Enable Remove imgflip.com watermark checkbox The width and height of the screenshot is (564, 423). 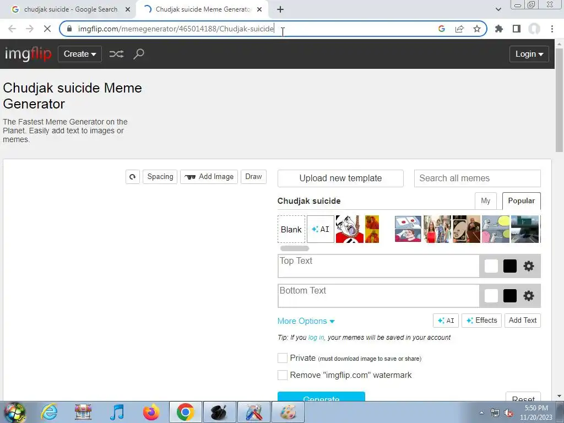(283, 375)
